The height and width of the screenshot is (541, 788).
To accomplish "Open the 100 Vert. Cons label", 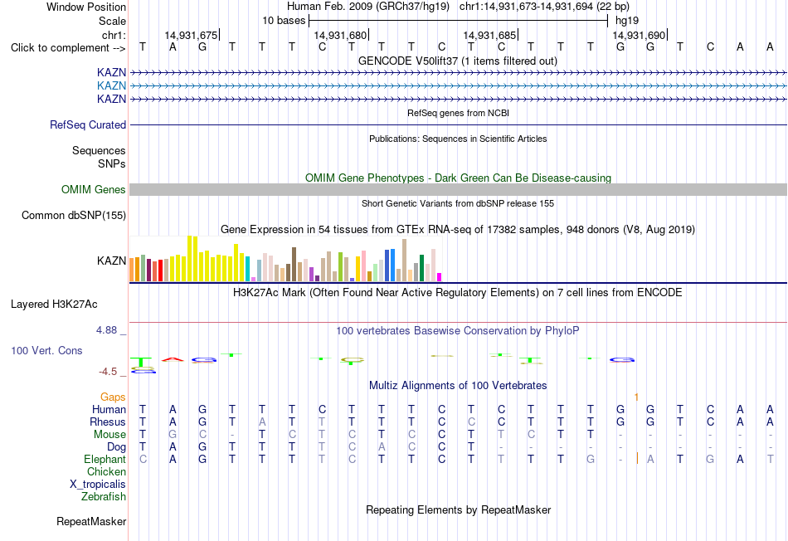I will click(x=46, y=350).
